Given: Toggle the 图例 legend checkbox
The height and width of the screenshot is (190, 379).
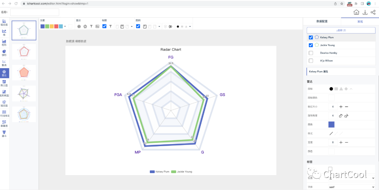Looking at the screenshot, I should pos(138,26).
